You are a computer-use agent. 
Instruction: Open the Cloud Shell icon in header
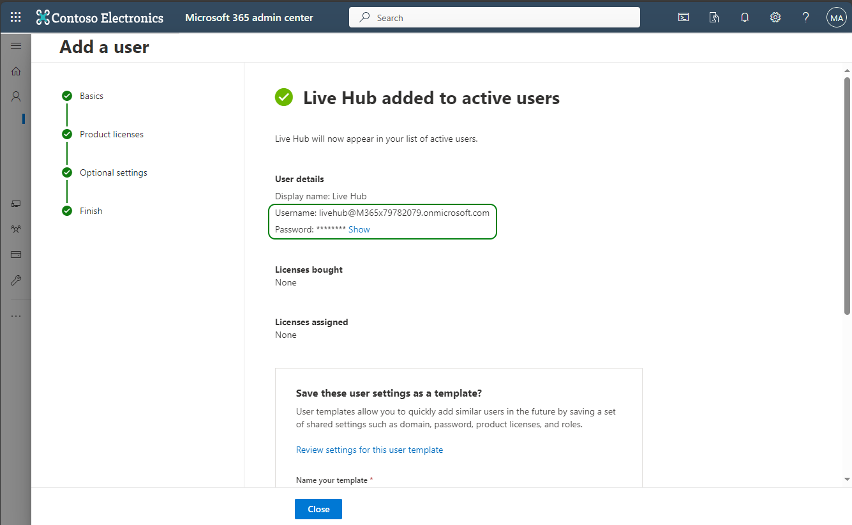pyautogui.click(x=684, y=17)
